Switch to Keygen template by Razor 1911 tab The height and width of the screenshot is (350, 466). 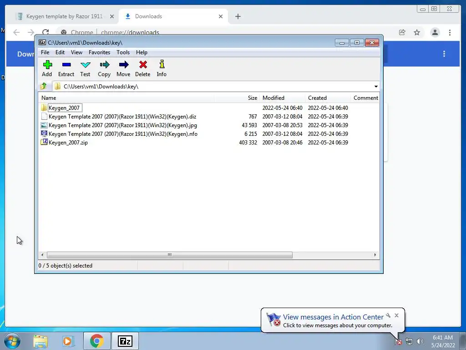tap(64, 16)
